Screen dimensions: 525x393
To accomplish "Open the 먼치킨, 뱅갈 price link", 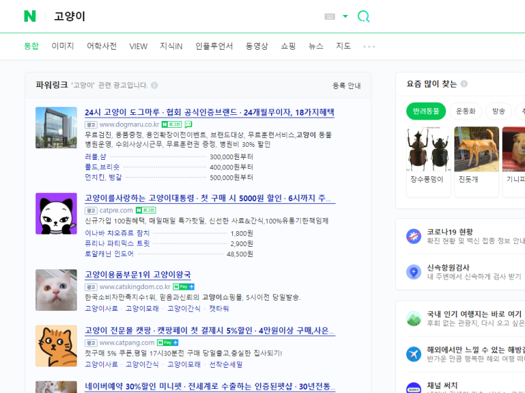I will coord(103,177).
